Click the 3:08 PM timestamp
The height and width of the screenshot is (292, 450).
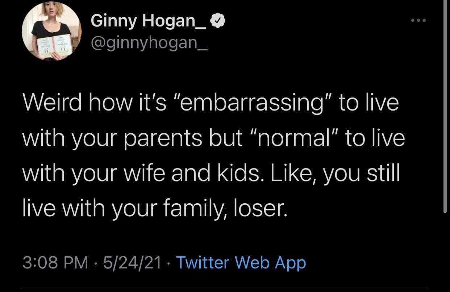[x=55, y=263]
